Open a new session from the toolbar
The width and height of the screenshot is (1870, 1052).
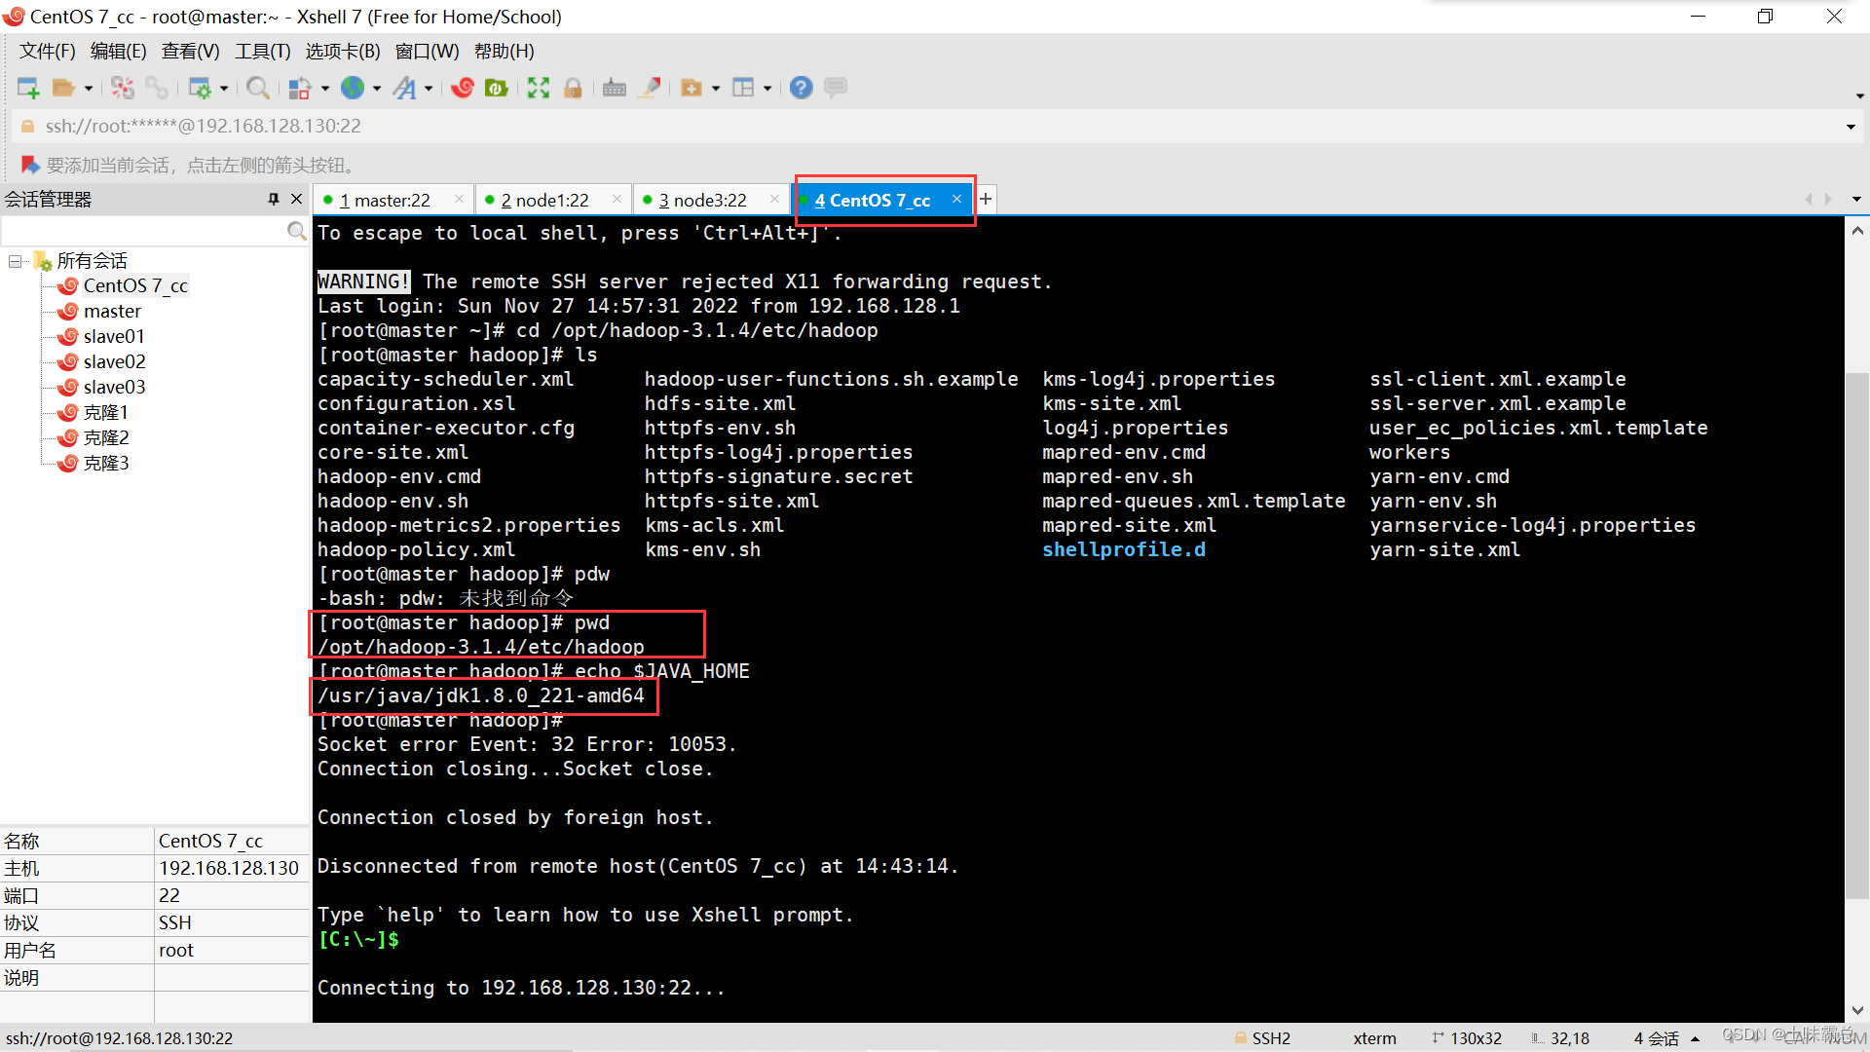tap(27, 87)
